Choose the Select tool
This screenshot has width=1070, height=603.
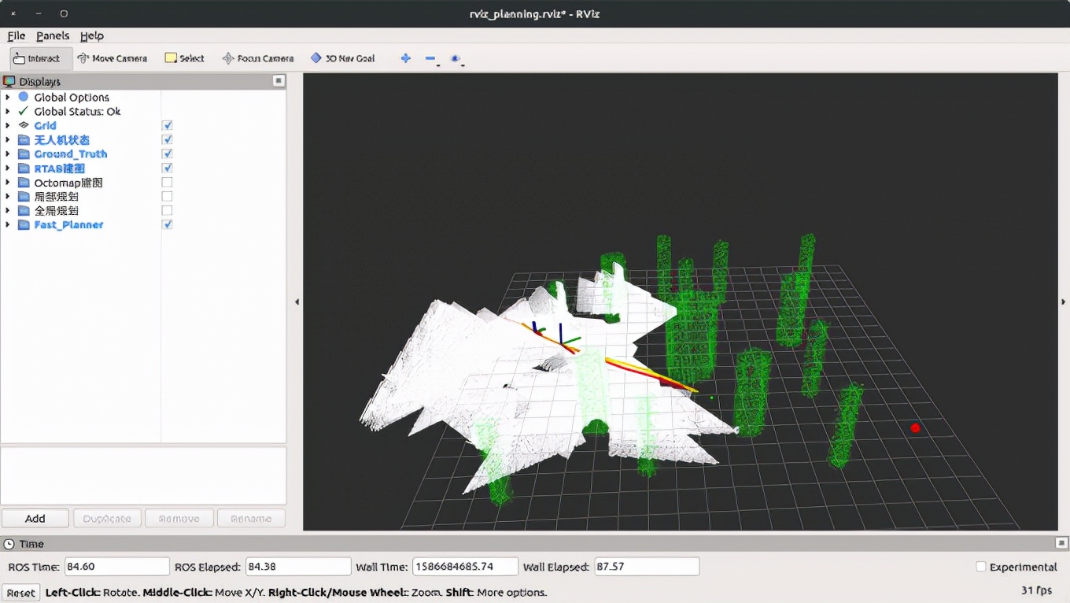click(184, 58)
